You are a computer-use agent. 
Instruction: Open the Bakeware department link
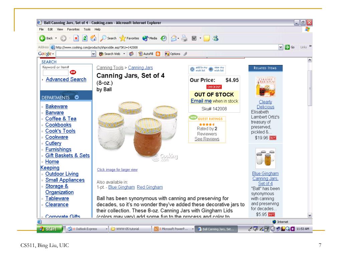pos(56,106)
